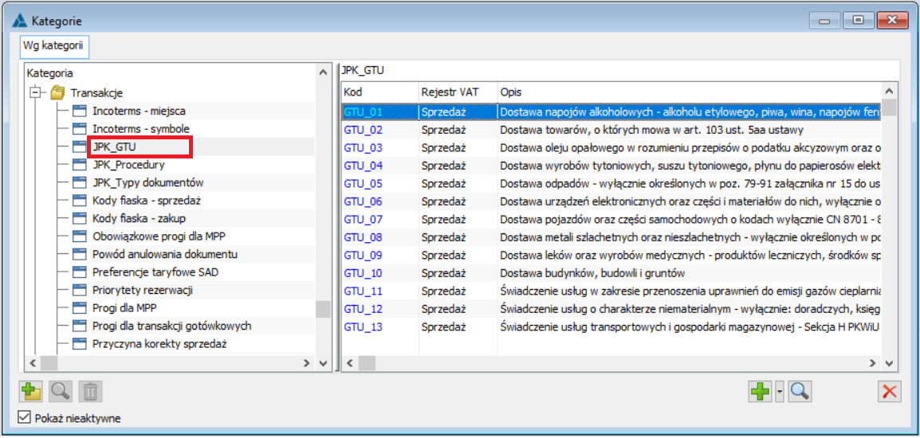Select JPK_Procedury tree item
920x438 pixels.
click(x=128, y=165)
